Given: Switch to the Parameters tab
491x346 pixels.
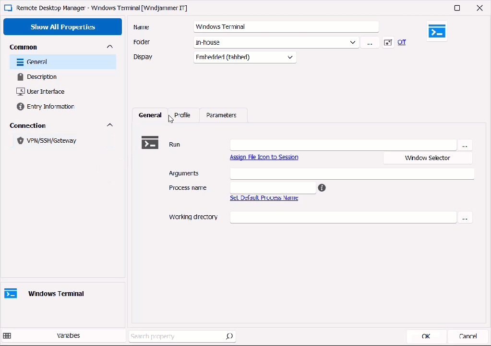Looking at the screenshot, I should (221, 115).
